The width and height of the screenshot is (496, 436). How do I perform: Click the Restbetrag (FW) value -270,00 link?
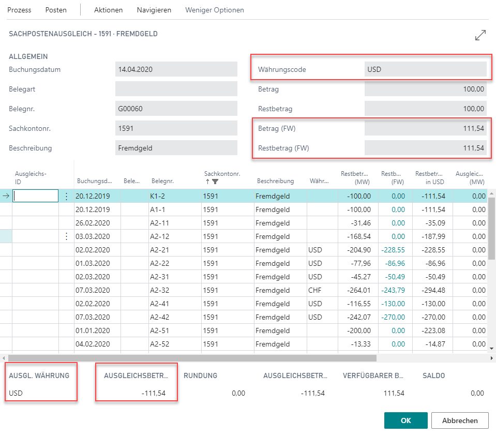pos(393,317)
